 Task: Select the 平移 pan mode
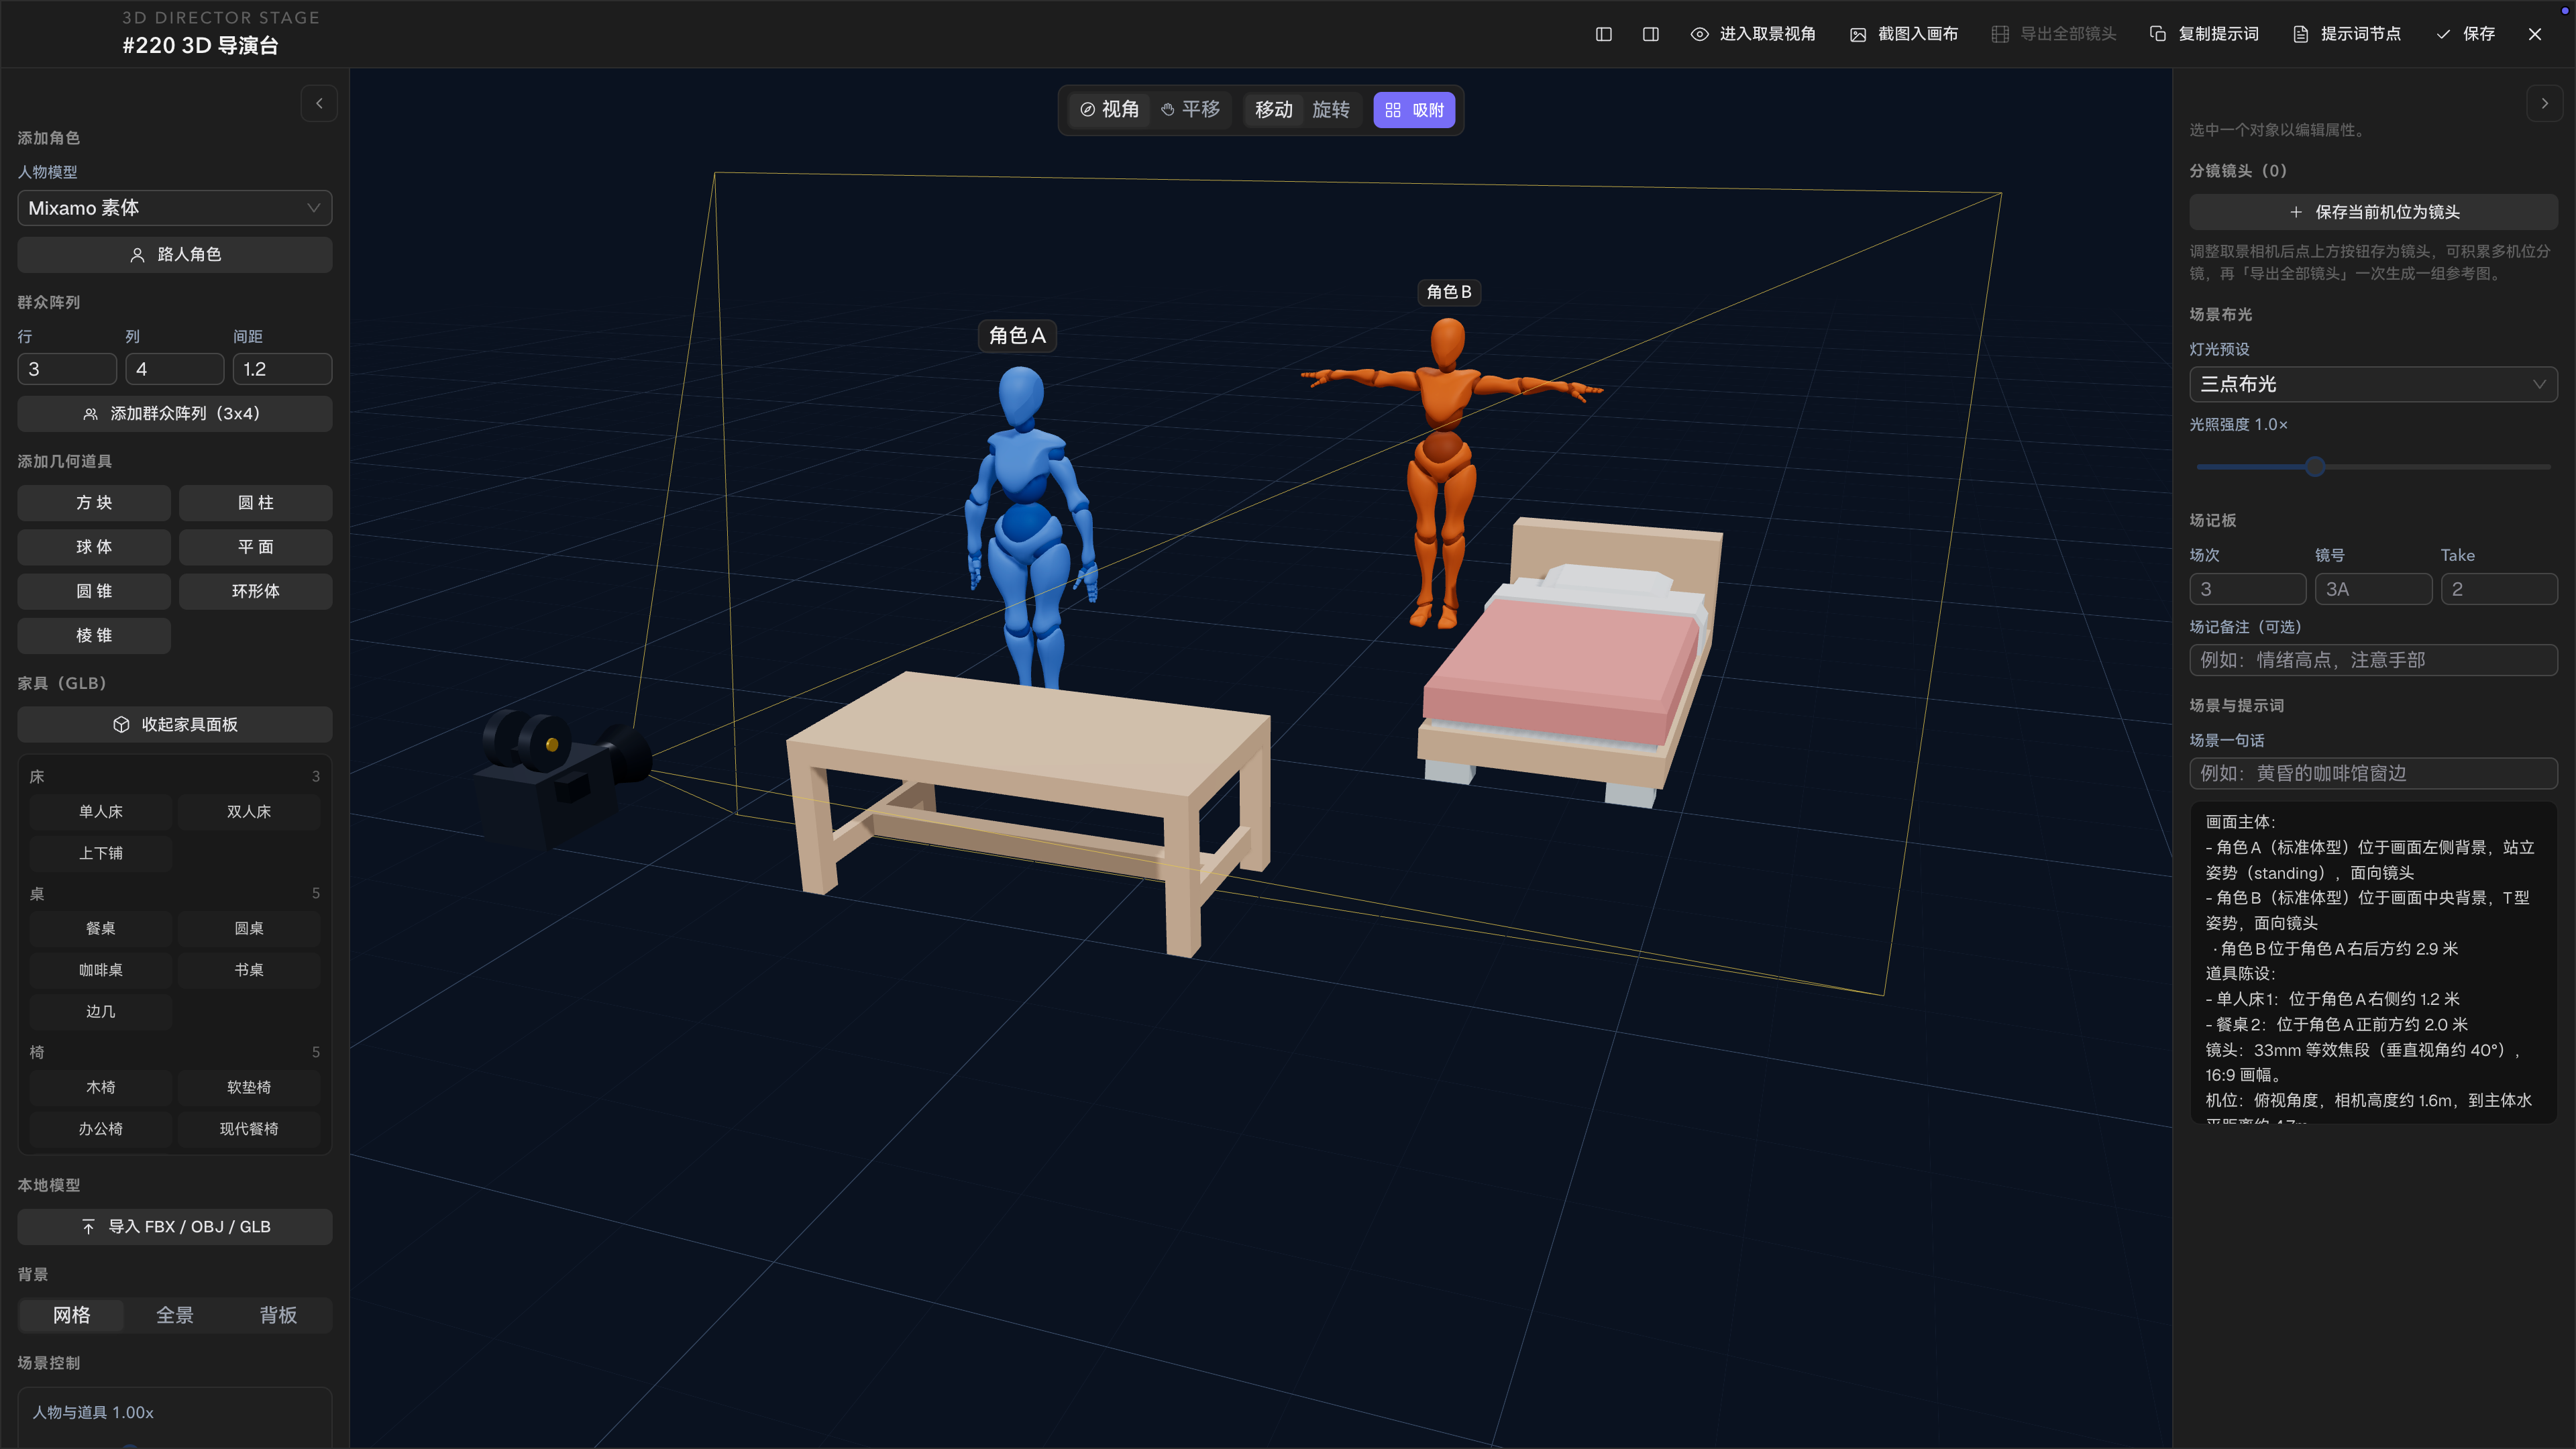click(1190, 109)
